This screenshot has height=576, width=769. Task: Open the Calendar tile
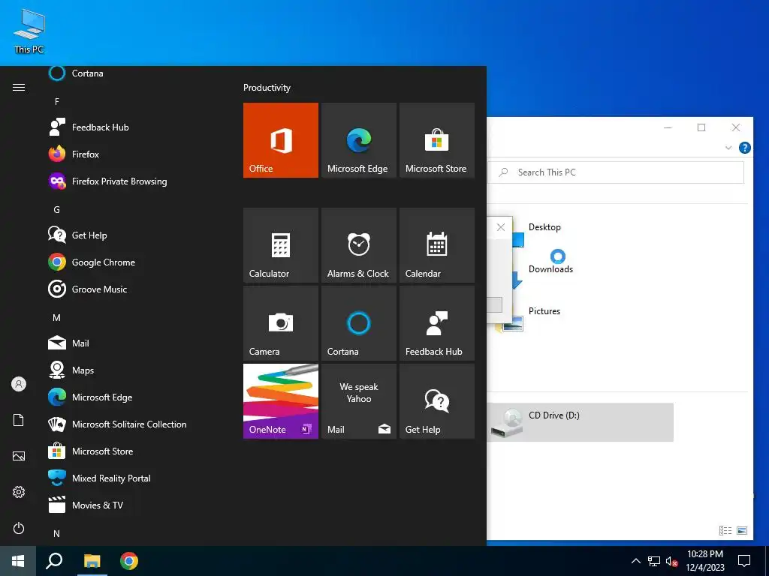[437, 245]
